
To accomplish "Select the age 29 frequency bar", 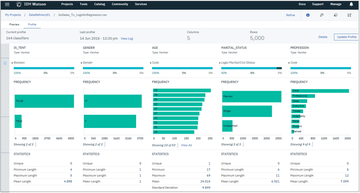I will pyautogui.click(x=182, y=91).
